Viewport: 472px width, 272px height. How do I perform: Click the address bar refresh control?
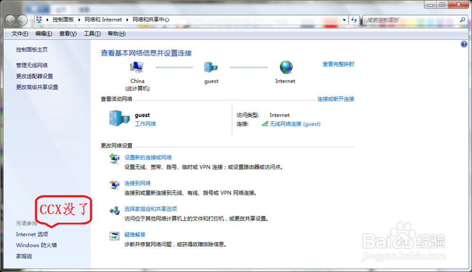point(354,20)
